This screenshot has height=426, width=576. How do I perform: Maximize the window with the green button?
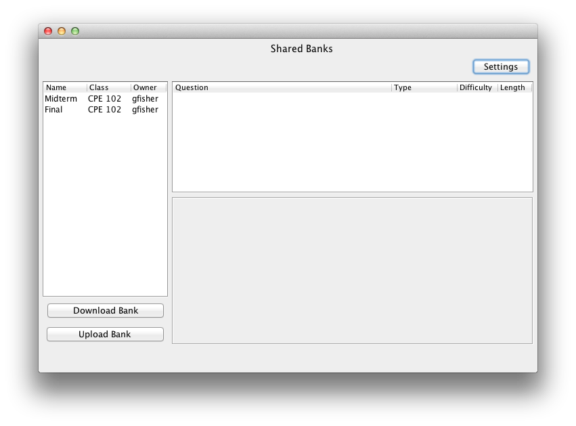pos(75,31)
